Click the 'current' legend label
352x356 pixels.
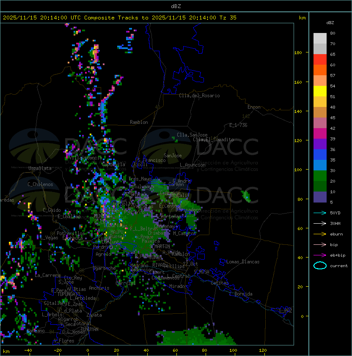[339, 266]
